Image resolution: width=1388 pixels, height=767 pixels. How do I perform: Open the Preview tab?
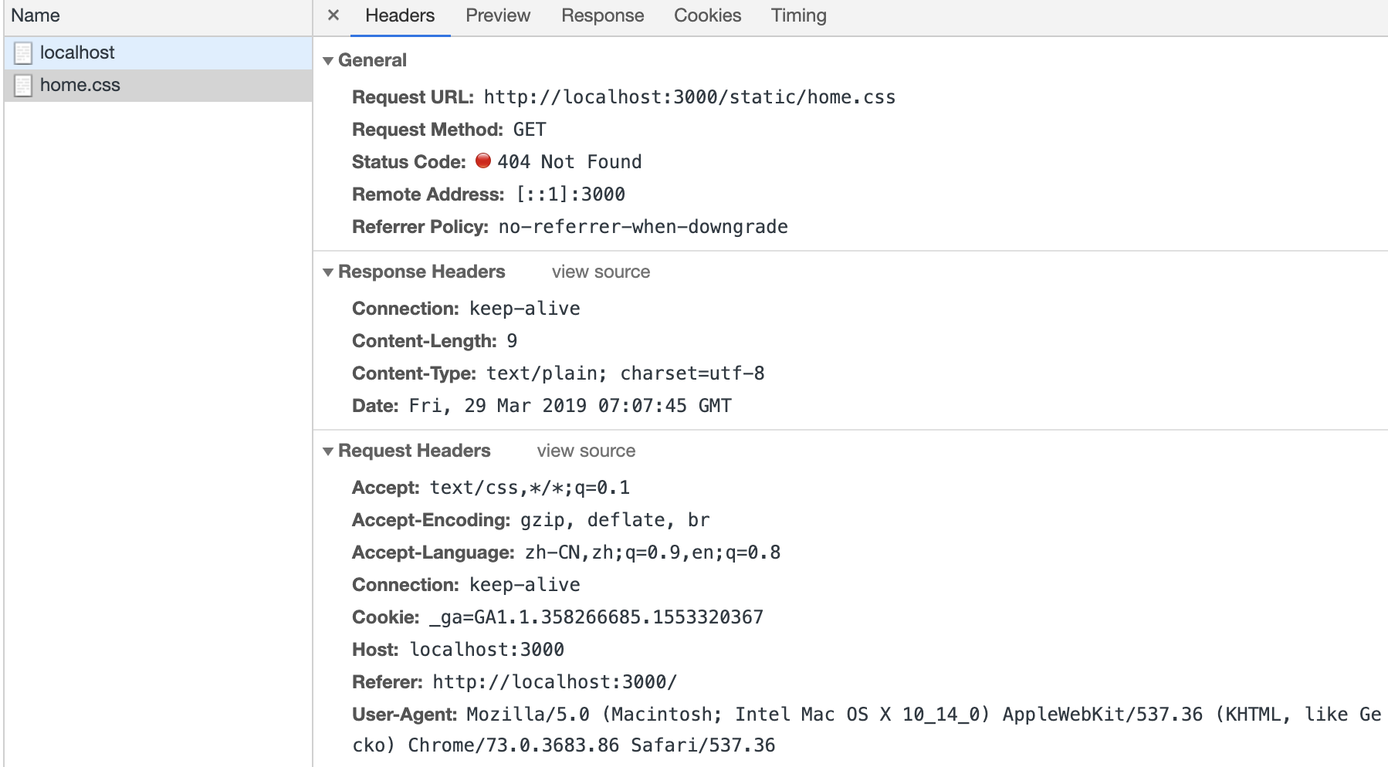pos(498,15)
